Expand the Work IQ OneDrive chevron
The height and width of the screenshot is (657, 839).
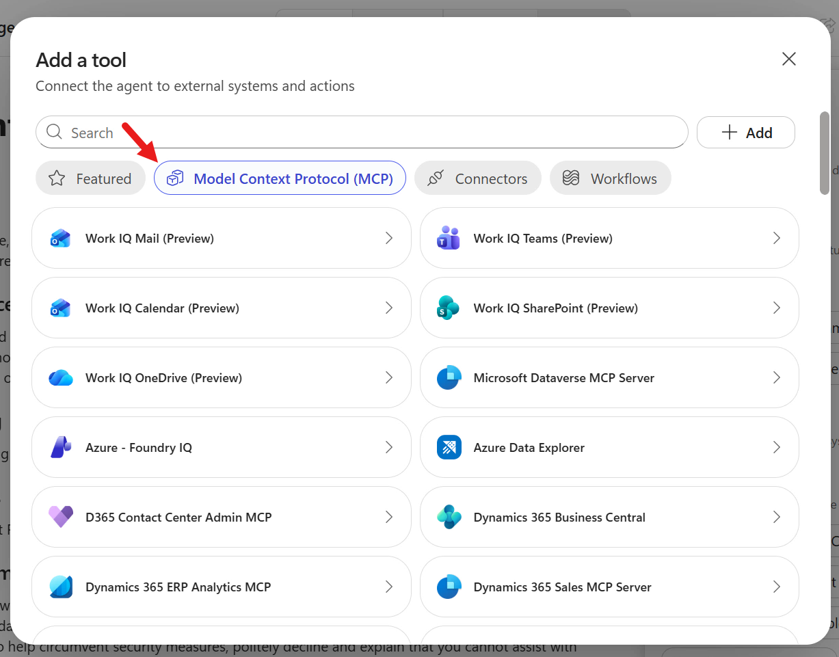coord(388,377)
